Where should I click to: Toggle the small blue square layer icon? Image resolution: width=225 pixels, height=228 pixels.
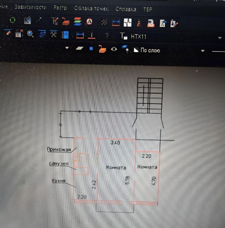pyautogui.click(x=91, y=49)
